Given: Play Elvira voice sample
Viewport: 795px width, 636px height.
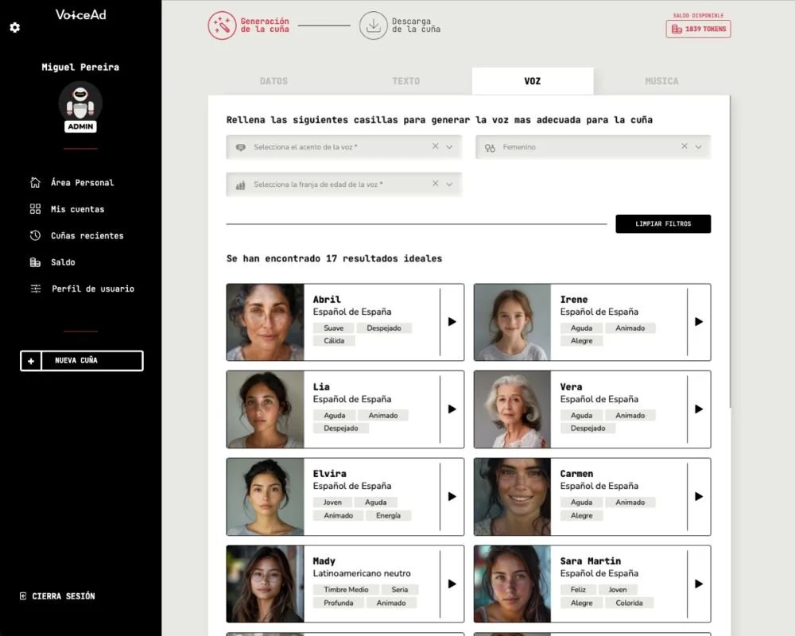Looking at the screenshot, I should click(452, 497).
